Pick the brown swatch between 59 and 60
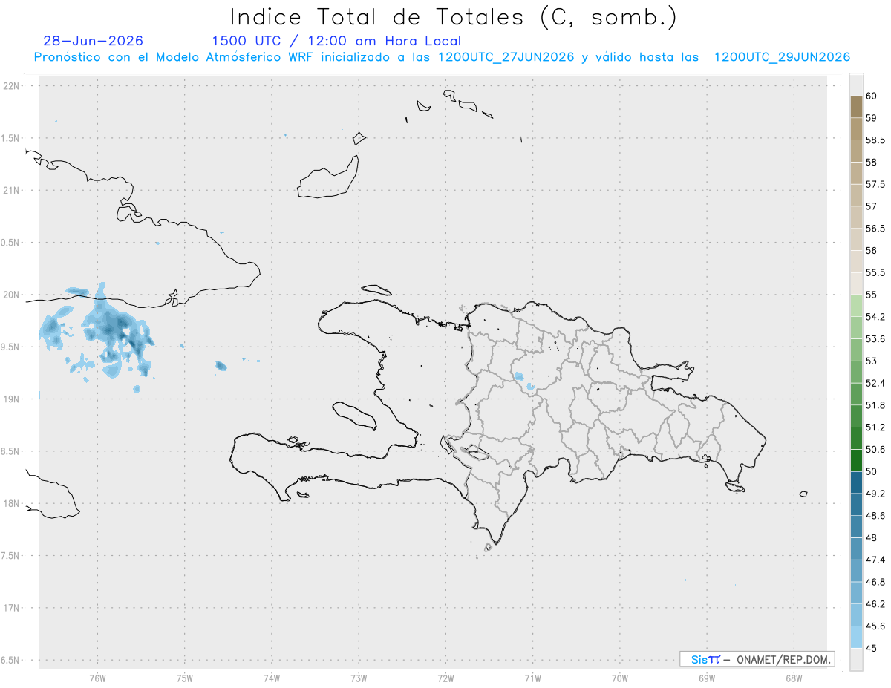This screenshot has width=891, height=688. [x=856, y=107]
